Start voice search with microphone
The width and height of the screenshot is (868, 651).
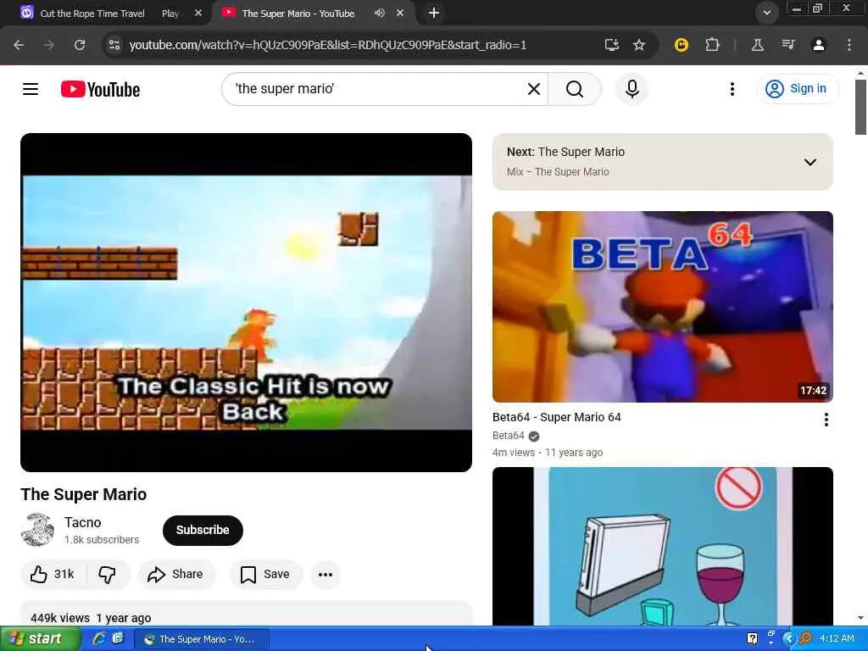click(x=632, y=88)
